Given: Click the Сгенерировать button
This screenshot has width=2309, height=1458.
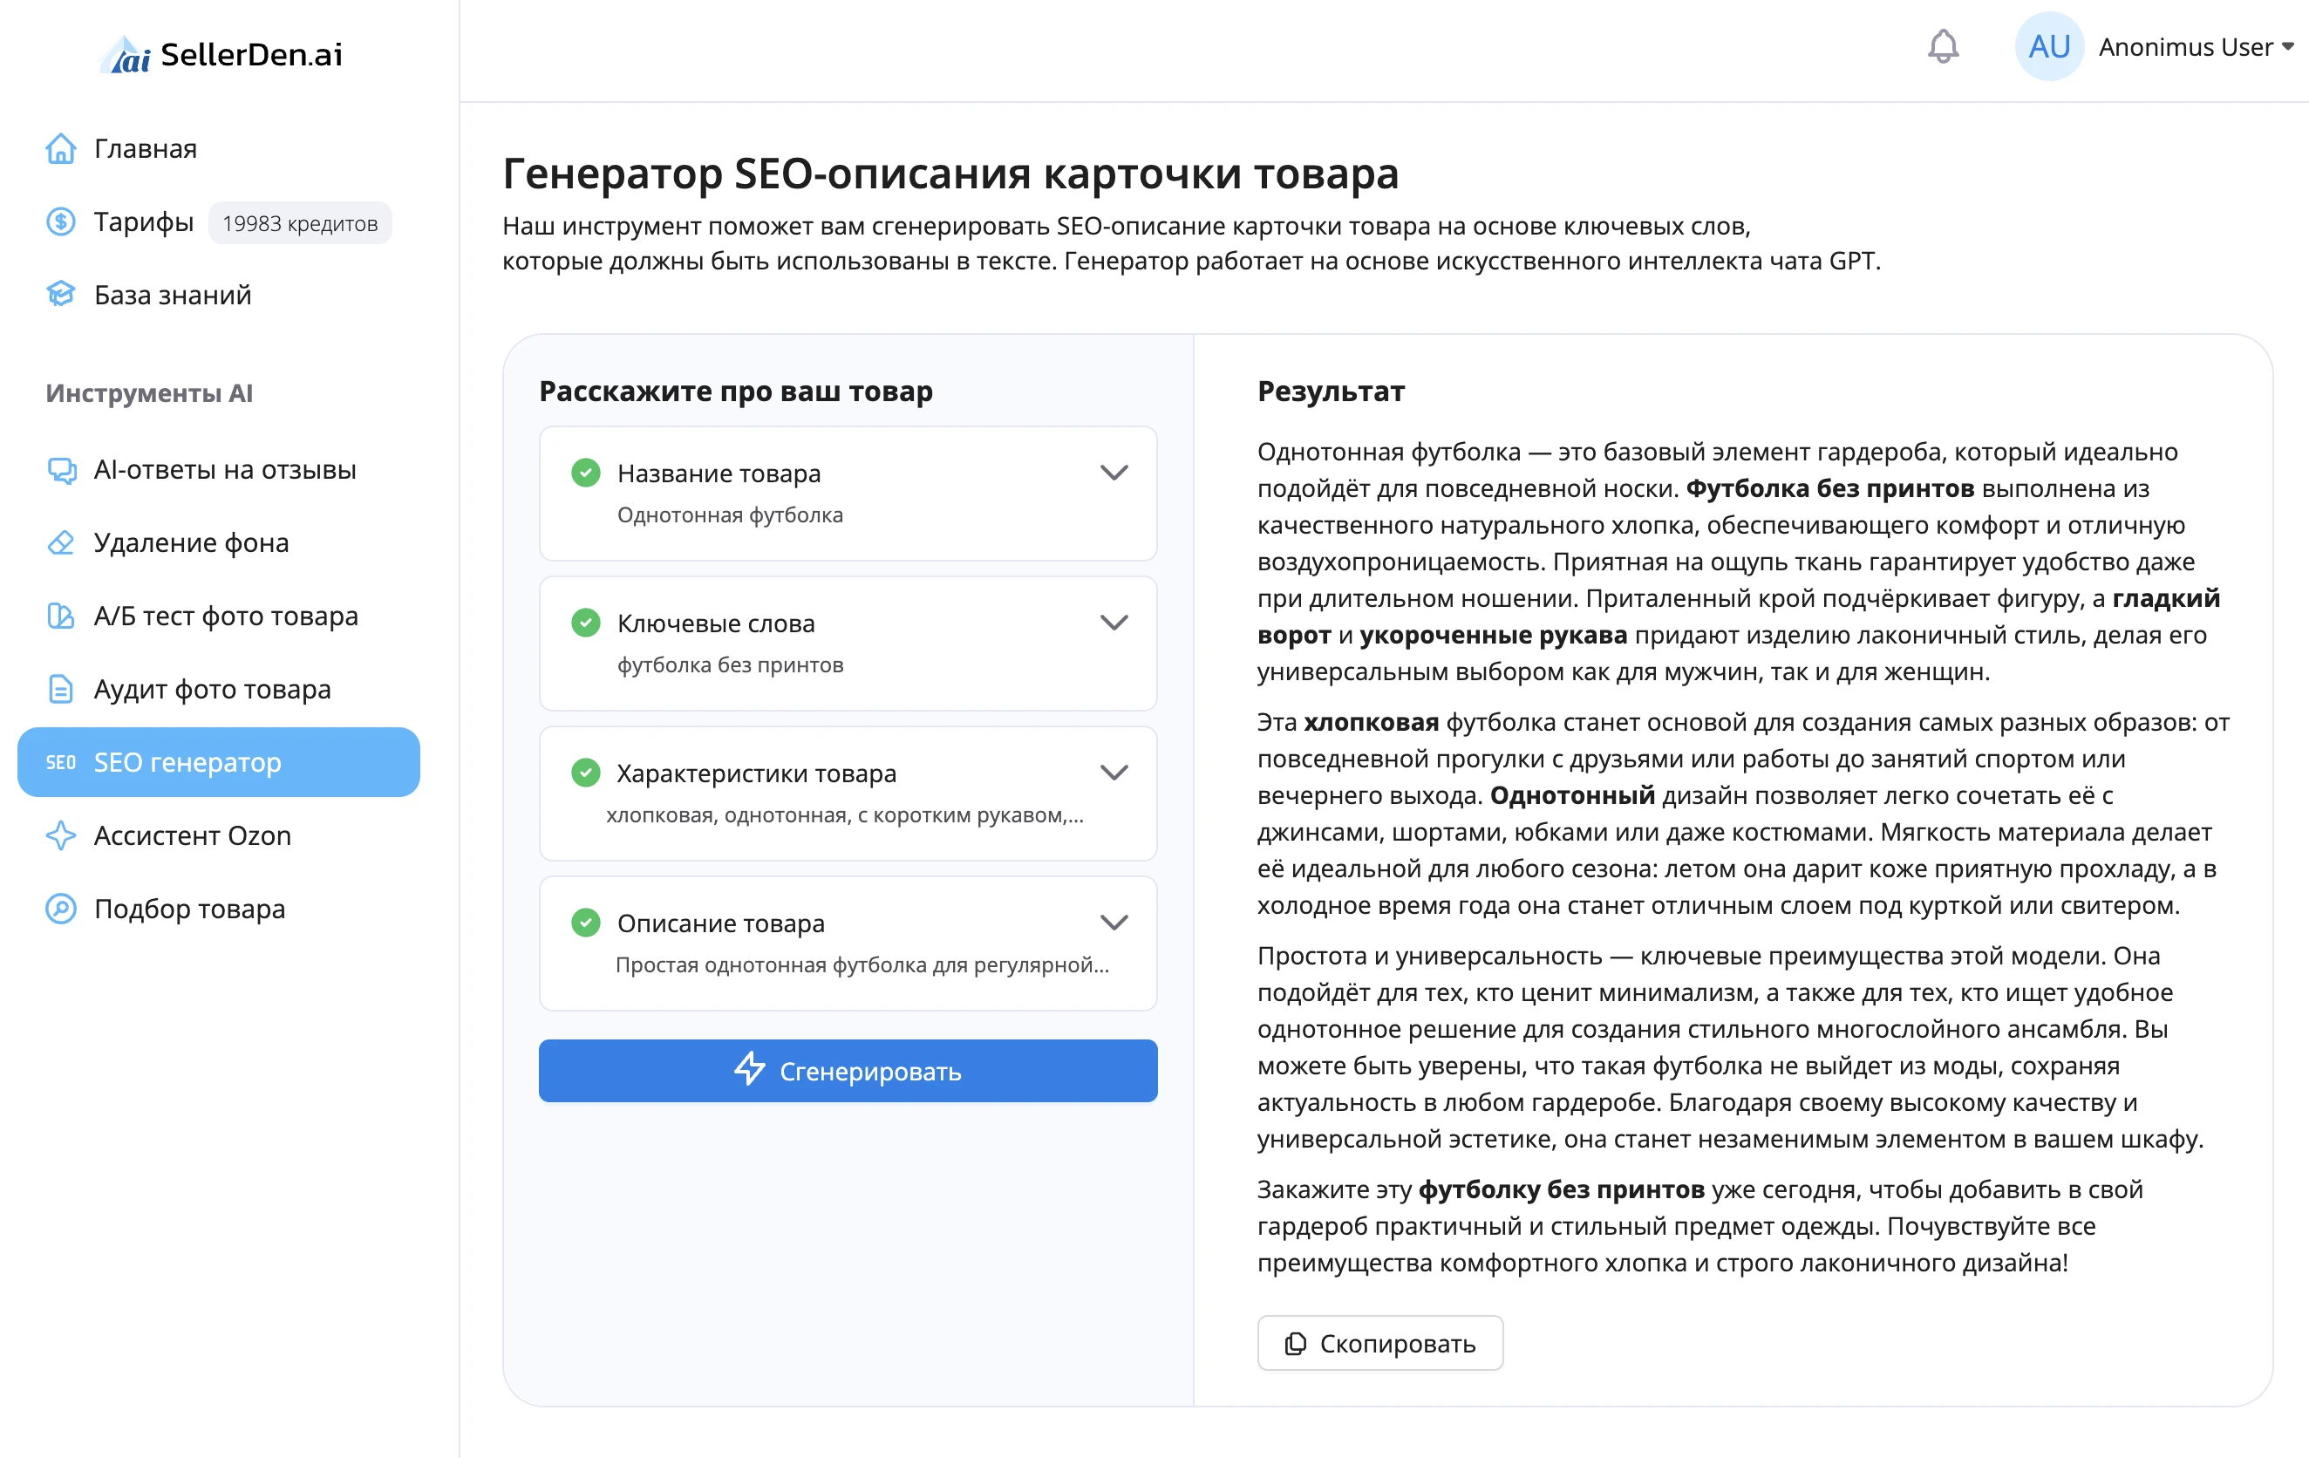Looking at the screenshot, I should pyautogui.click(x=848, y=1071).
